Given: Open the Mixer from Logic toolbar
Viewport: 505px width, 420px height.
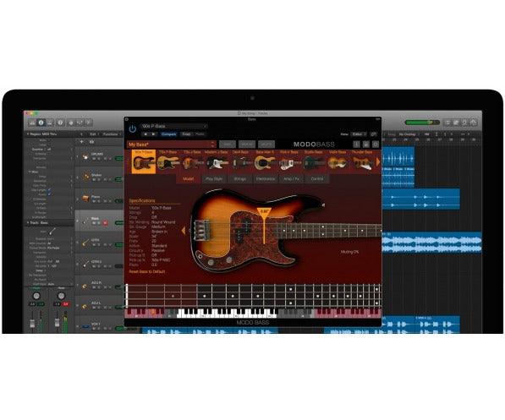Looking at the screenshot, I should tap(80, 123).
